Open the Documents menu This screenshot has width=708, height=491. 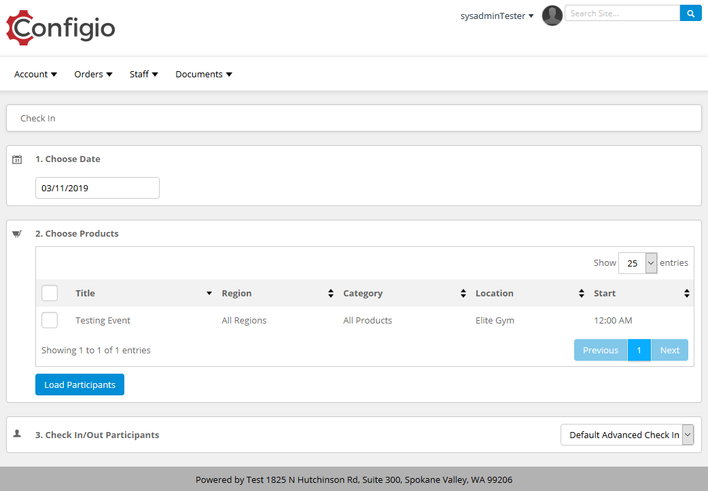coord(204,75)
